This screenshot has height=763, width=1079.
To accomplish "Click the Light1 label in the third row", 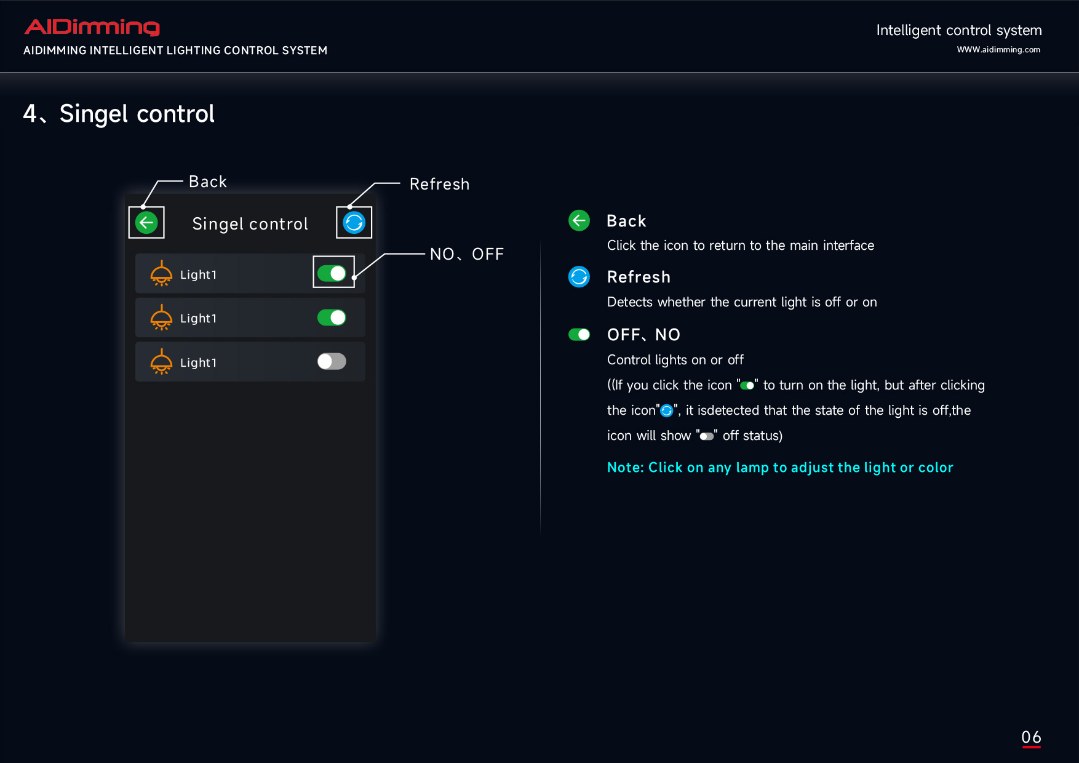I will point(198,363).
